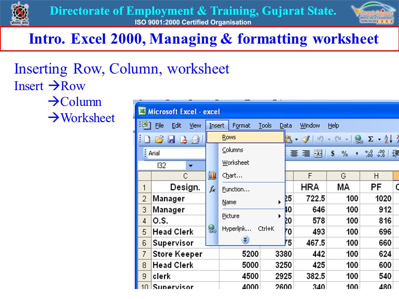The image size is (399, 299).
Task: Select row 7 header
Action: coord(144,254)
